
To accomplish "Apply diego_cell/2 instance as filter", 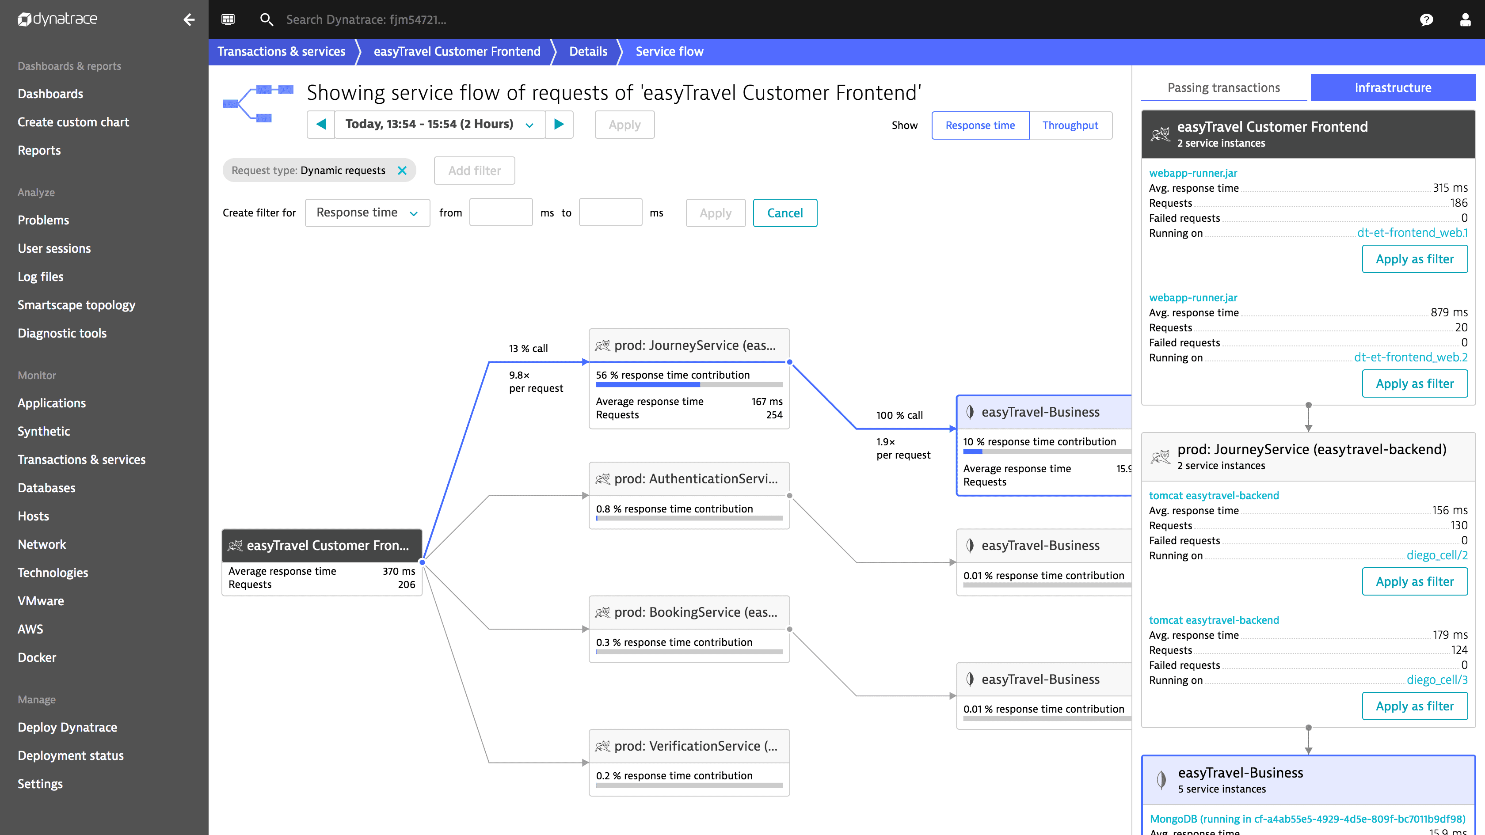I will (1415, 581).
